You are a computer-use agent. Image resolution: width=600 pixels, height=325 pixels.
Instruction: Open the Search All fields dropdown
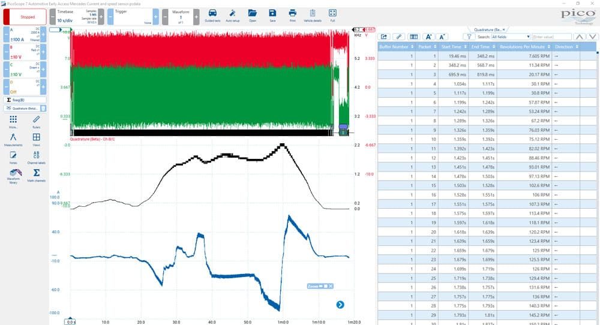[511, 37]
